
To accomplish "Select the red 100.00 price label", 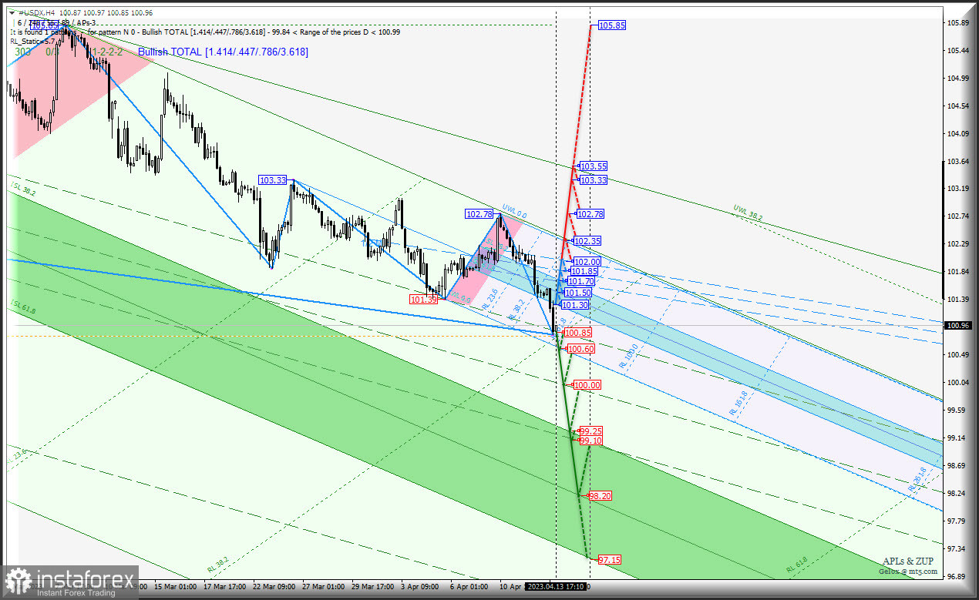I will pos(587,385).
